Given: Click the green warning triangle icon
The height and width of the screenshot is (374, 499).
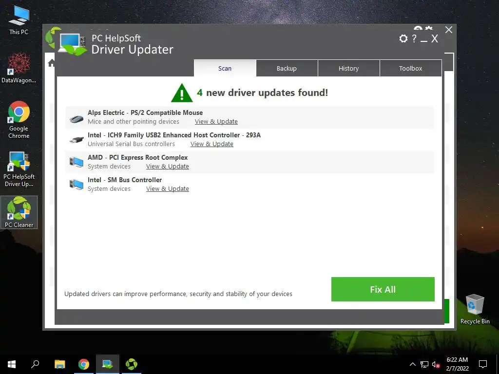Looking at the screenshot, I should 182,93.
